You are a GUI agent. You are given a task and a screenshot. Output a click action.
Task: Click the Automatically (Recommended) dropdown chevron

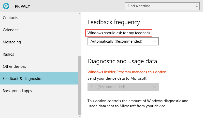click(x=155, y=41)
